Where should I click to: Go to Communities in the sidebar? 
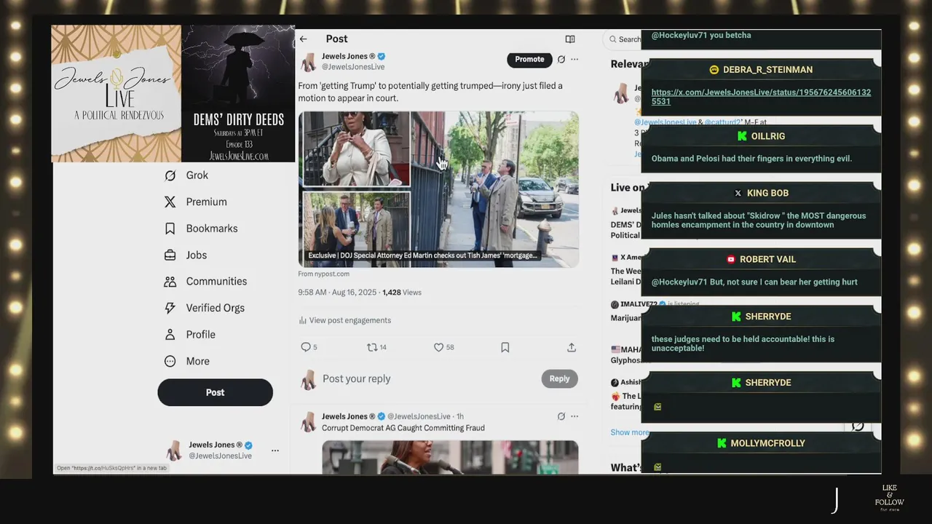click(x=205, y=282)
